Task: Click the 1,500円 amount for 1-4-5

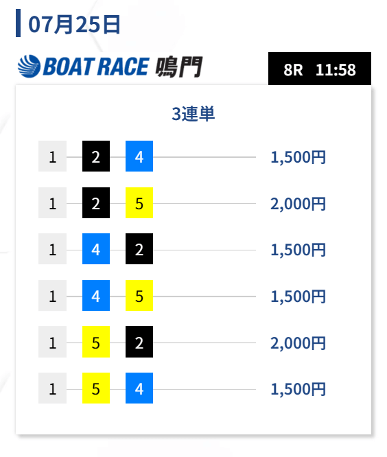Action: 298,296
